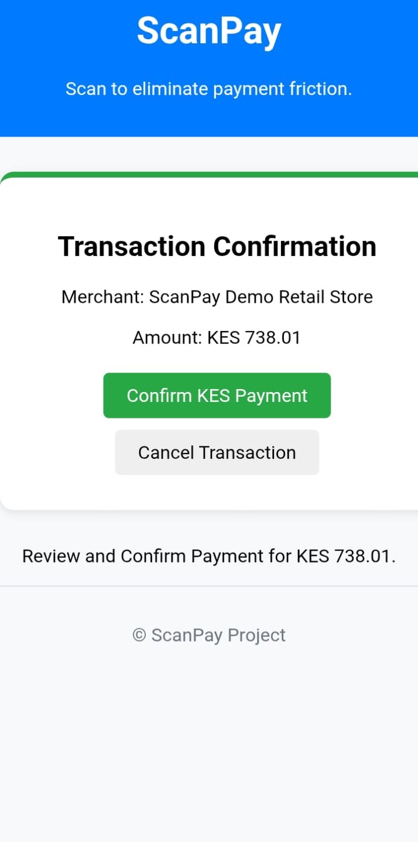This screenshot has height=842, width=418.
Task: Click the horizontal divider above the footer
Action: pyautogui.click(x=209, y=586)
